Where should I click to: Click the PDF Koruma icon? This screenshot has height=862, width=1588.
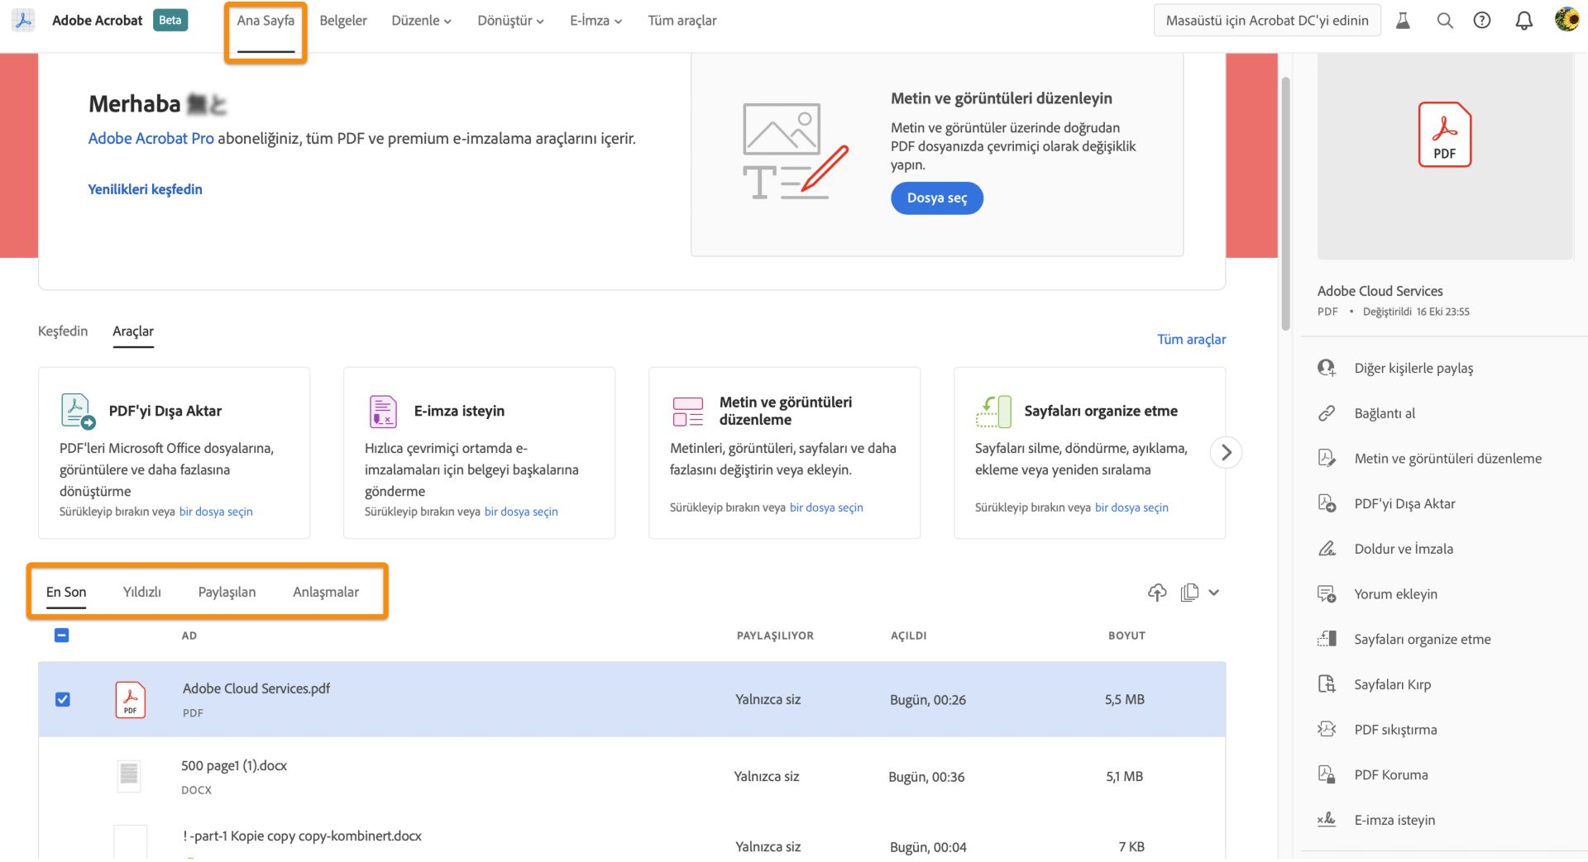tap(1327, 776)
